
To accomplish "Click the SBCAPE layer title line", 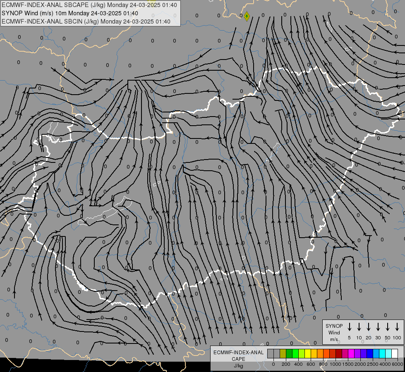I will [89, 5].
